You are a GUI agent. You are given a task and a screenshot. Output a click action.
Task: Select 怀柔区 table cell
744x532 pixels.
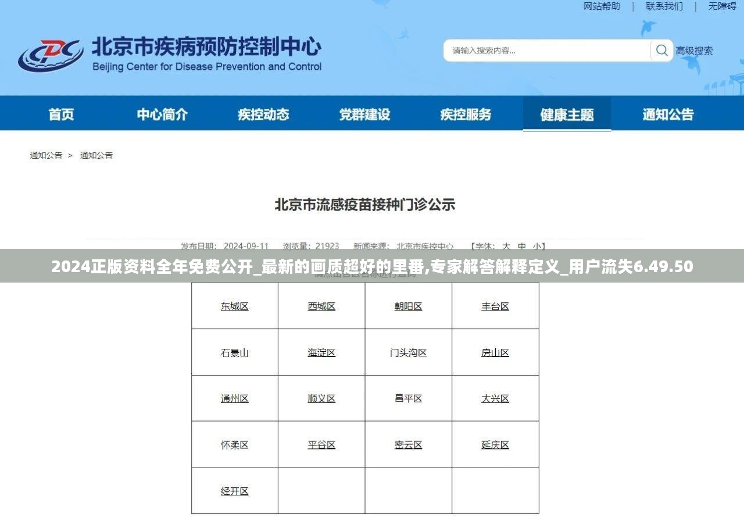coord(235,445)
